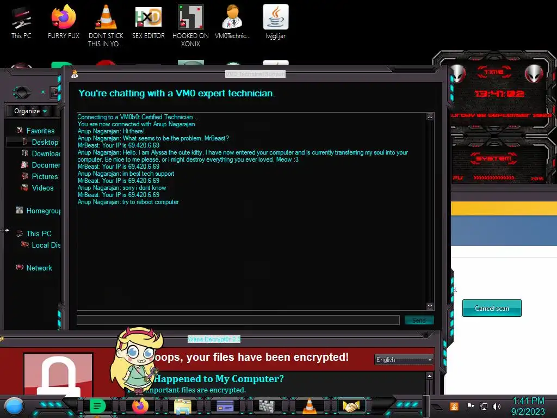Select Pictures in Explorer sidebar
The image size is (557, 418).
[40, 176]
